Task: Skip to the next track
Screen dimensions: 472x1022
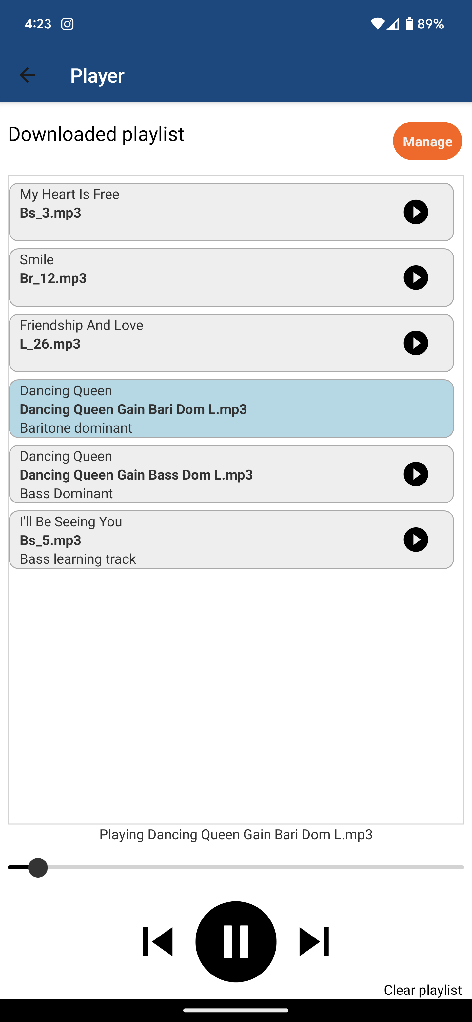Action: click(314, 941)
